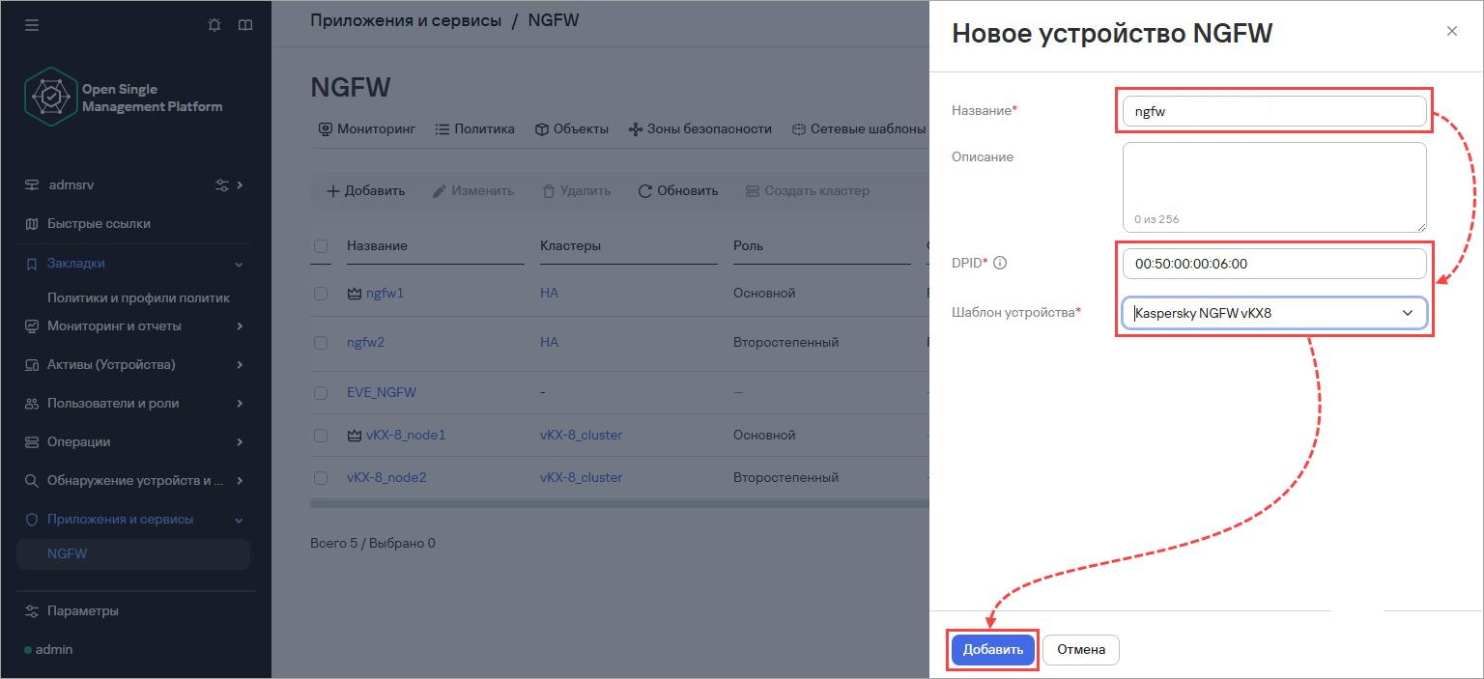Open the EVE_NGFW device link
Viewport: 1484px width, 679px height.
[382, 393]
